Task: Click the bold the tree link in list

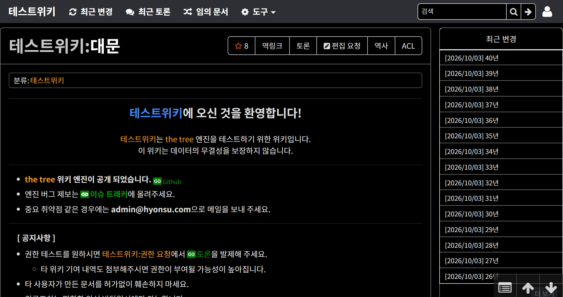Action: tap(40, 179)
